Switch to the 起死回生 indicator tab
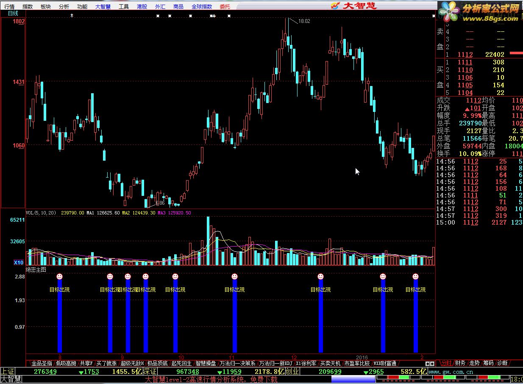 point(182,364)
